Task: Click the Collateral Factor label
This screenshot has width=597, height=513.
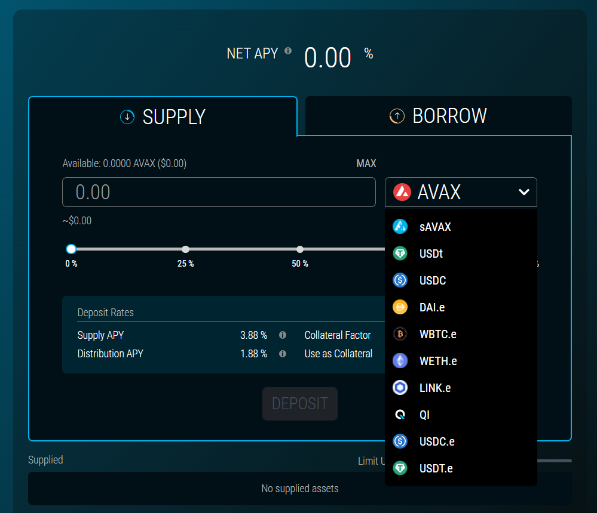Action: (x=338, y=335)
